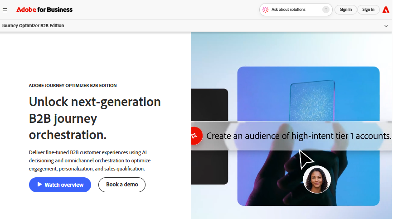Expand the Journey Optimizer B2B Edition chevron
Screen dimensions: 393x219
coord(386,26)
